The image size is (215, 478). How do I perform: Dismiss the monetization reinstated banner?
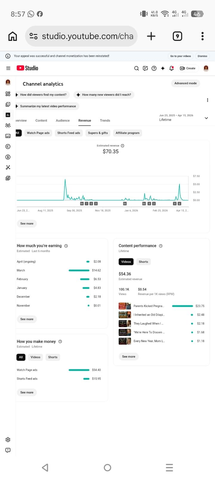pos(202,56)
